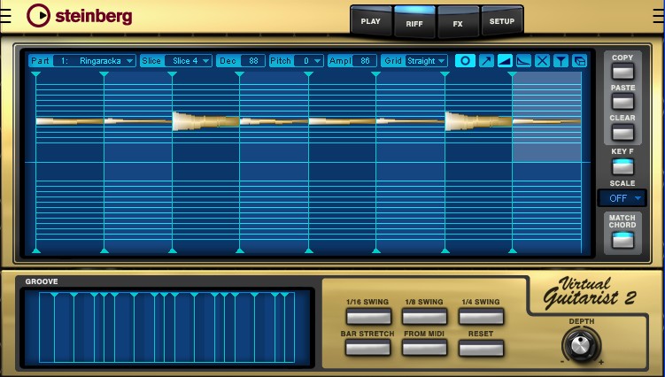
Task: Click the third slice marker's top handle
Action: click(172, 74)
